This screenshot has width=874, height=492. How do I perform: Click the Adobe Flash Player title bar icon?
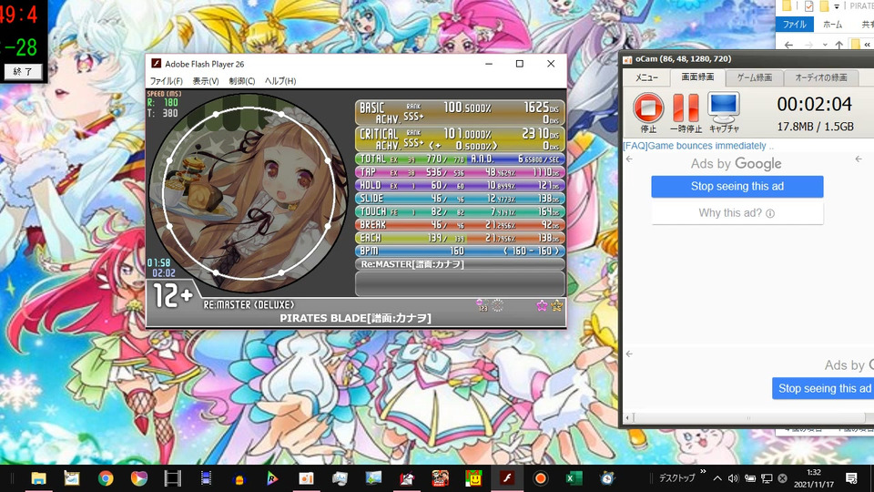click(156, 64)
